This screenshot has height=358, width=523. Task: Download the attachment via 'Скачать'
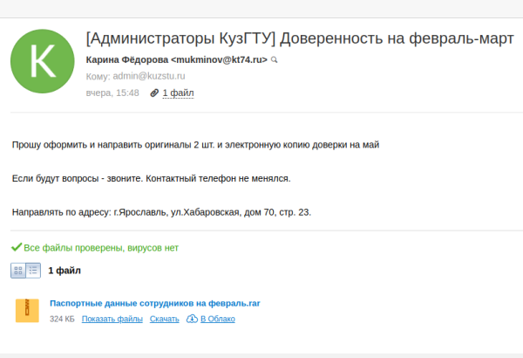164,320
